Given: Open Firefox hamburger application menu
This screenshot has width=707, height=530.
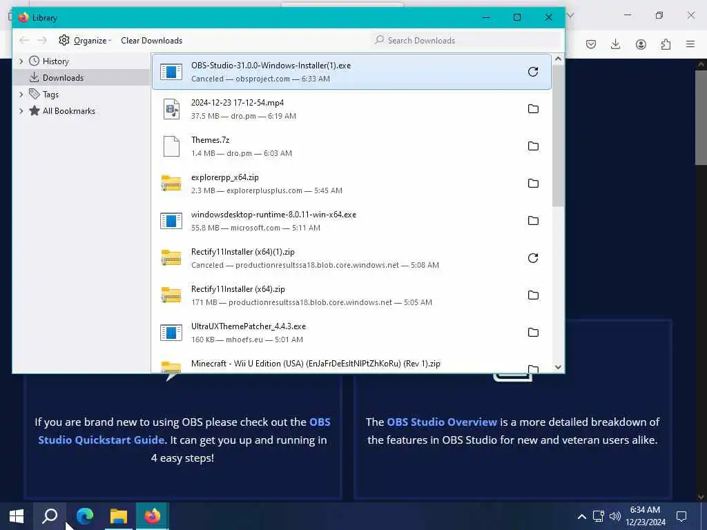Looking at the screenshot, I should [690, 43].
